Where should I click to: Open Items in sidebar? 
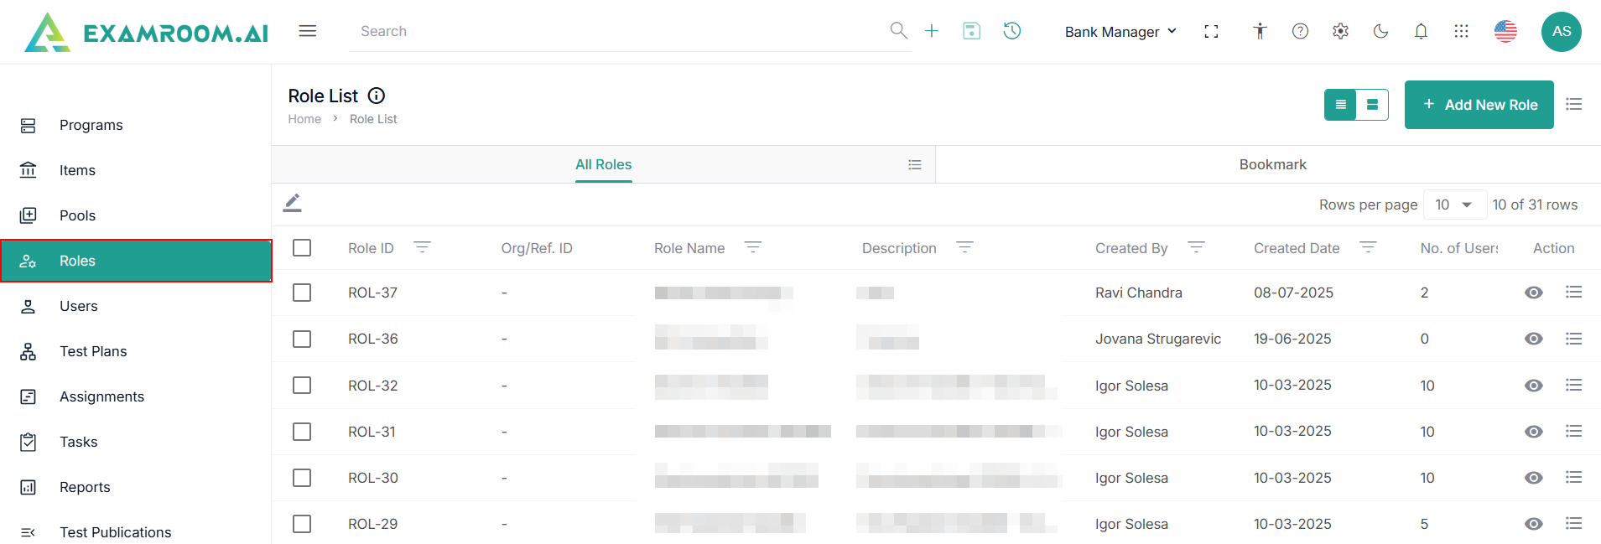pyautogui.click(x=136, y=170)
